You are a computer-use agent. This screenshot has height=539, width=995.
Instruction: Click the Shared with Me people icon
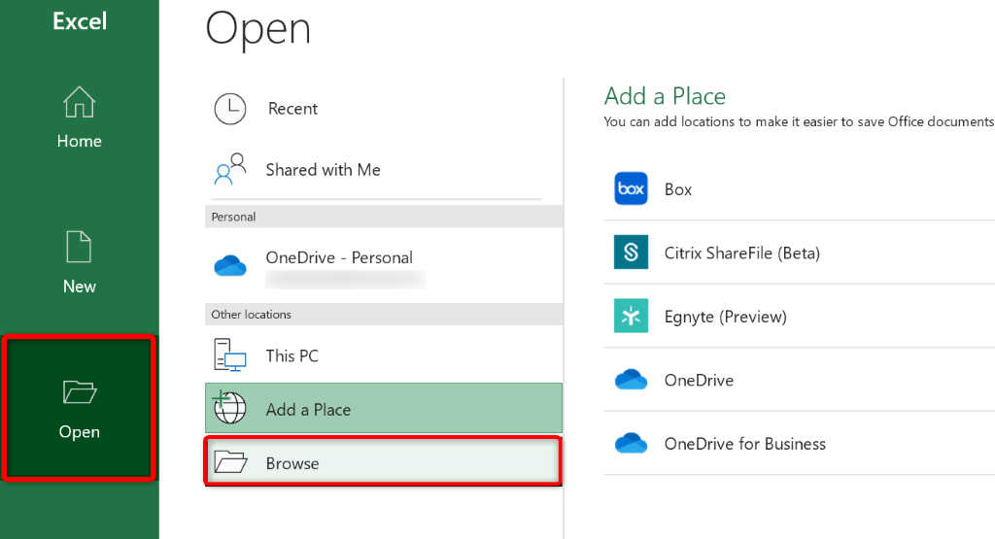point(230,170)
